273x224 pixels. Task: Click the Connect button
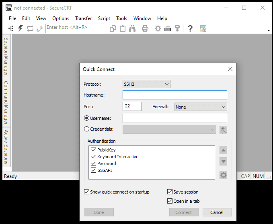click(x=184, y=212)
